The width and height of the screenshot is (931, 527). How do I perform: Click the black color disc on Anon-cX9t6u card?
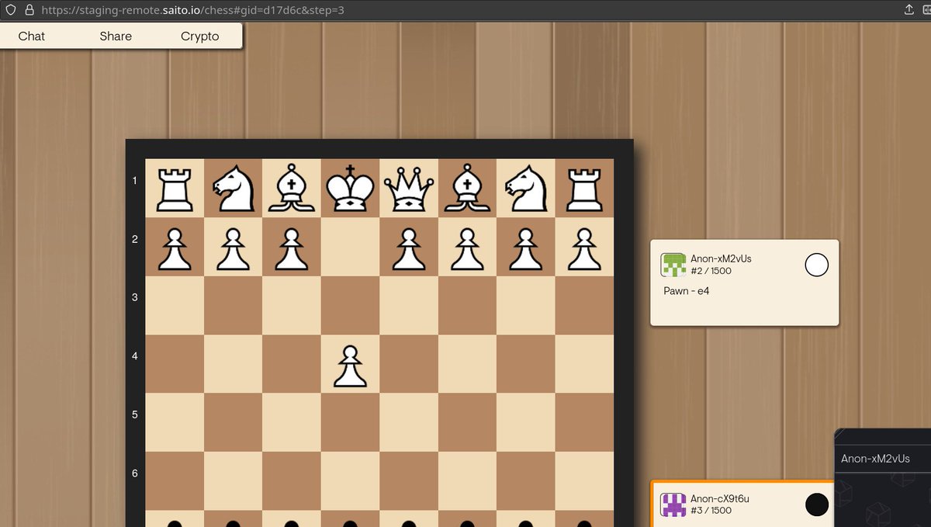click(x=816, y=504)
